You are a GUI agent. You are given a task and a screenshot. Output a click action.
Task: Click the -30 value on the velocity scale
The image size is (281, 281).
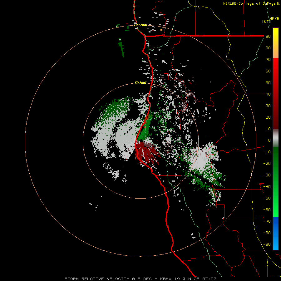pyautogui.click(x=267, y=175)
